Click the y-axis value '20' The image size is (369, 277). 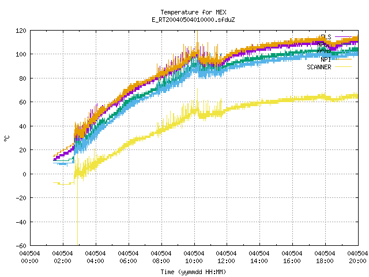[22, 150]
